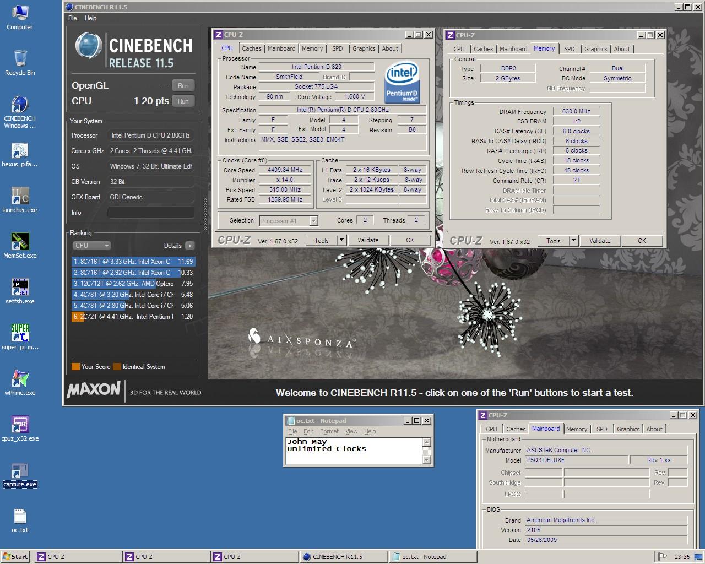Click the Core Voltage value 1.600 V
Screen dimensions: 705x564
click(355, 96)
